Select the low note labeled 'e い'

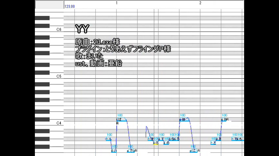(x=114, y=151)
